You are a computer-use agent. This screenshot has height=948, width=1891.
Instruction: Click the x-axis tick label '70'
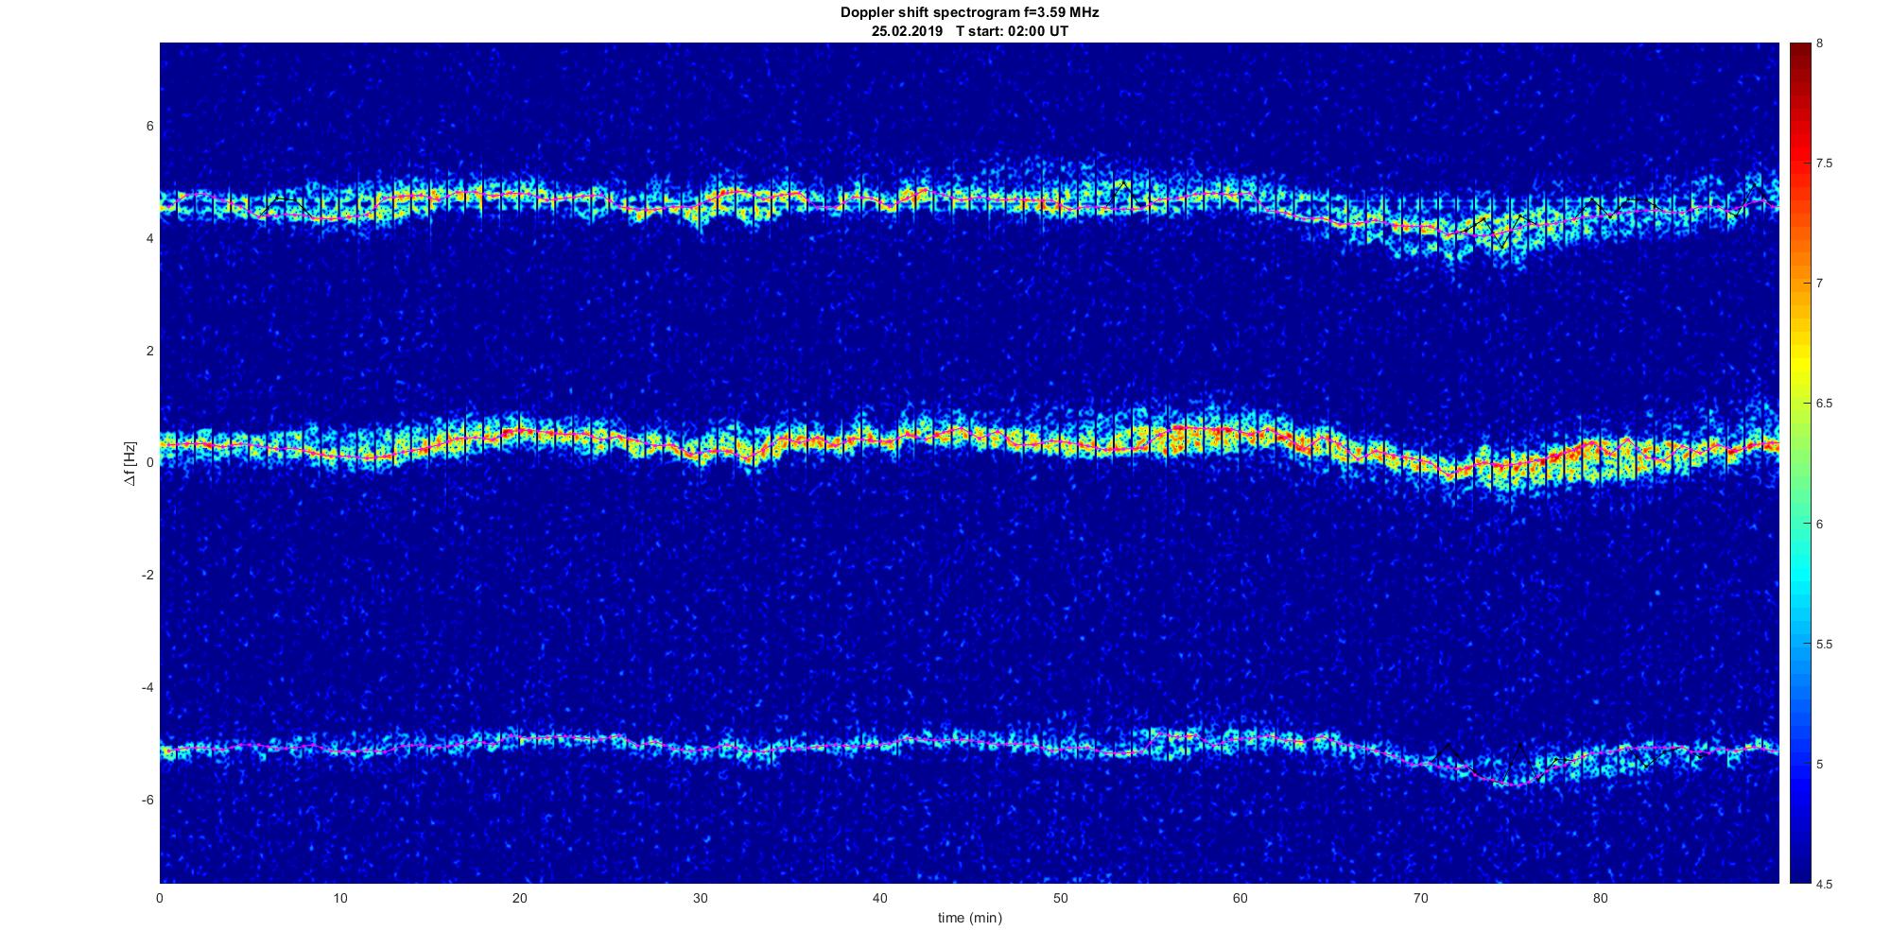(x=1420, y=899)
